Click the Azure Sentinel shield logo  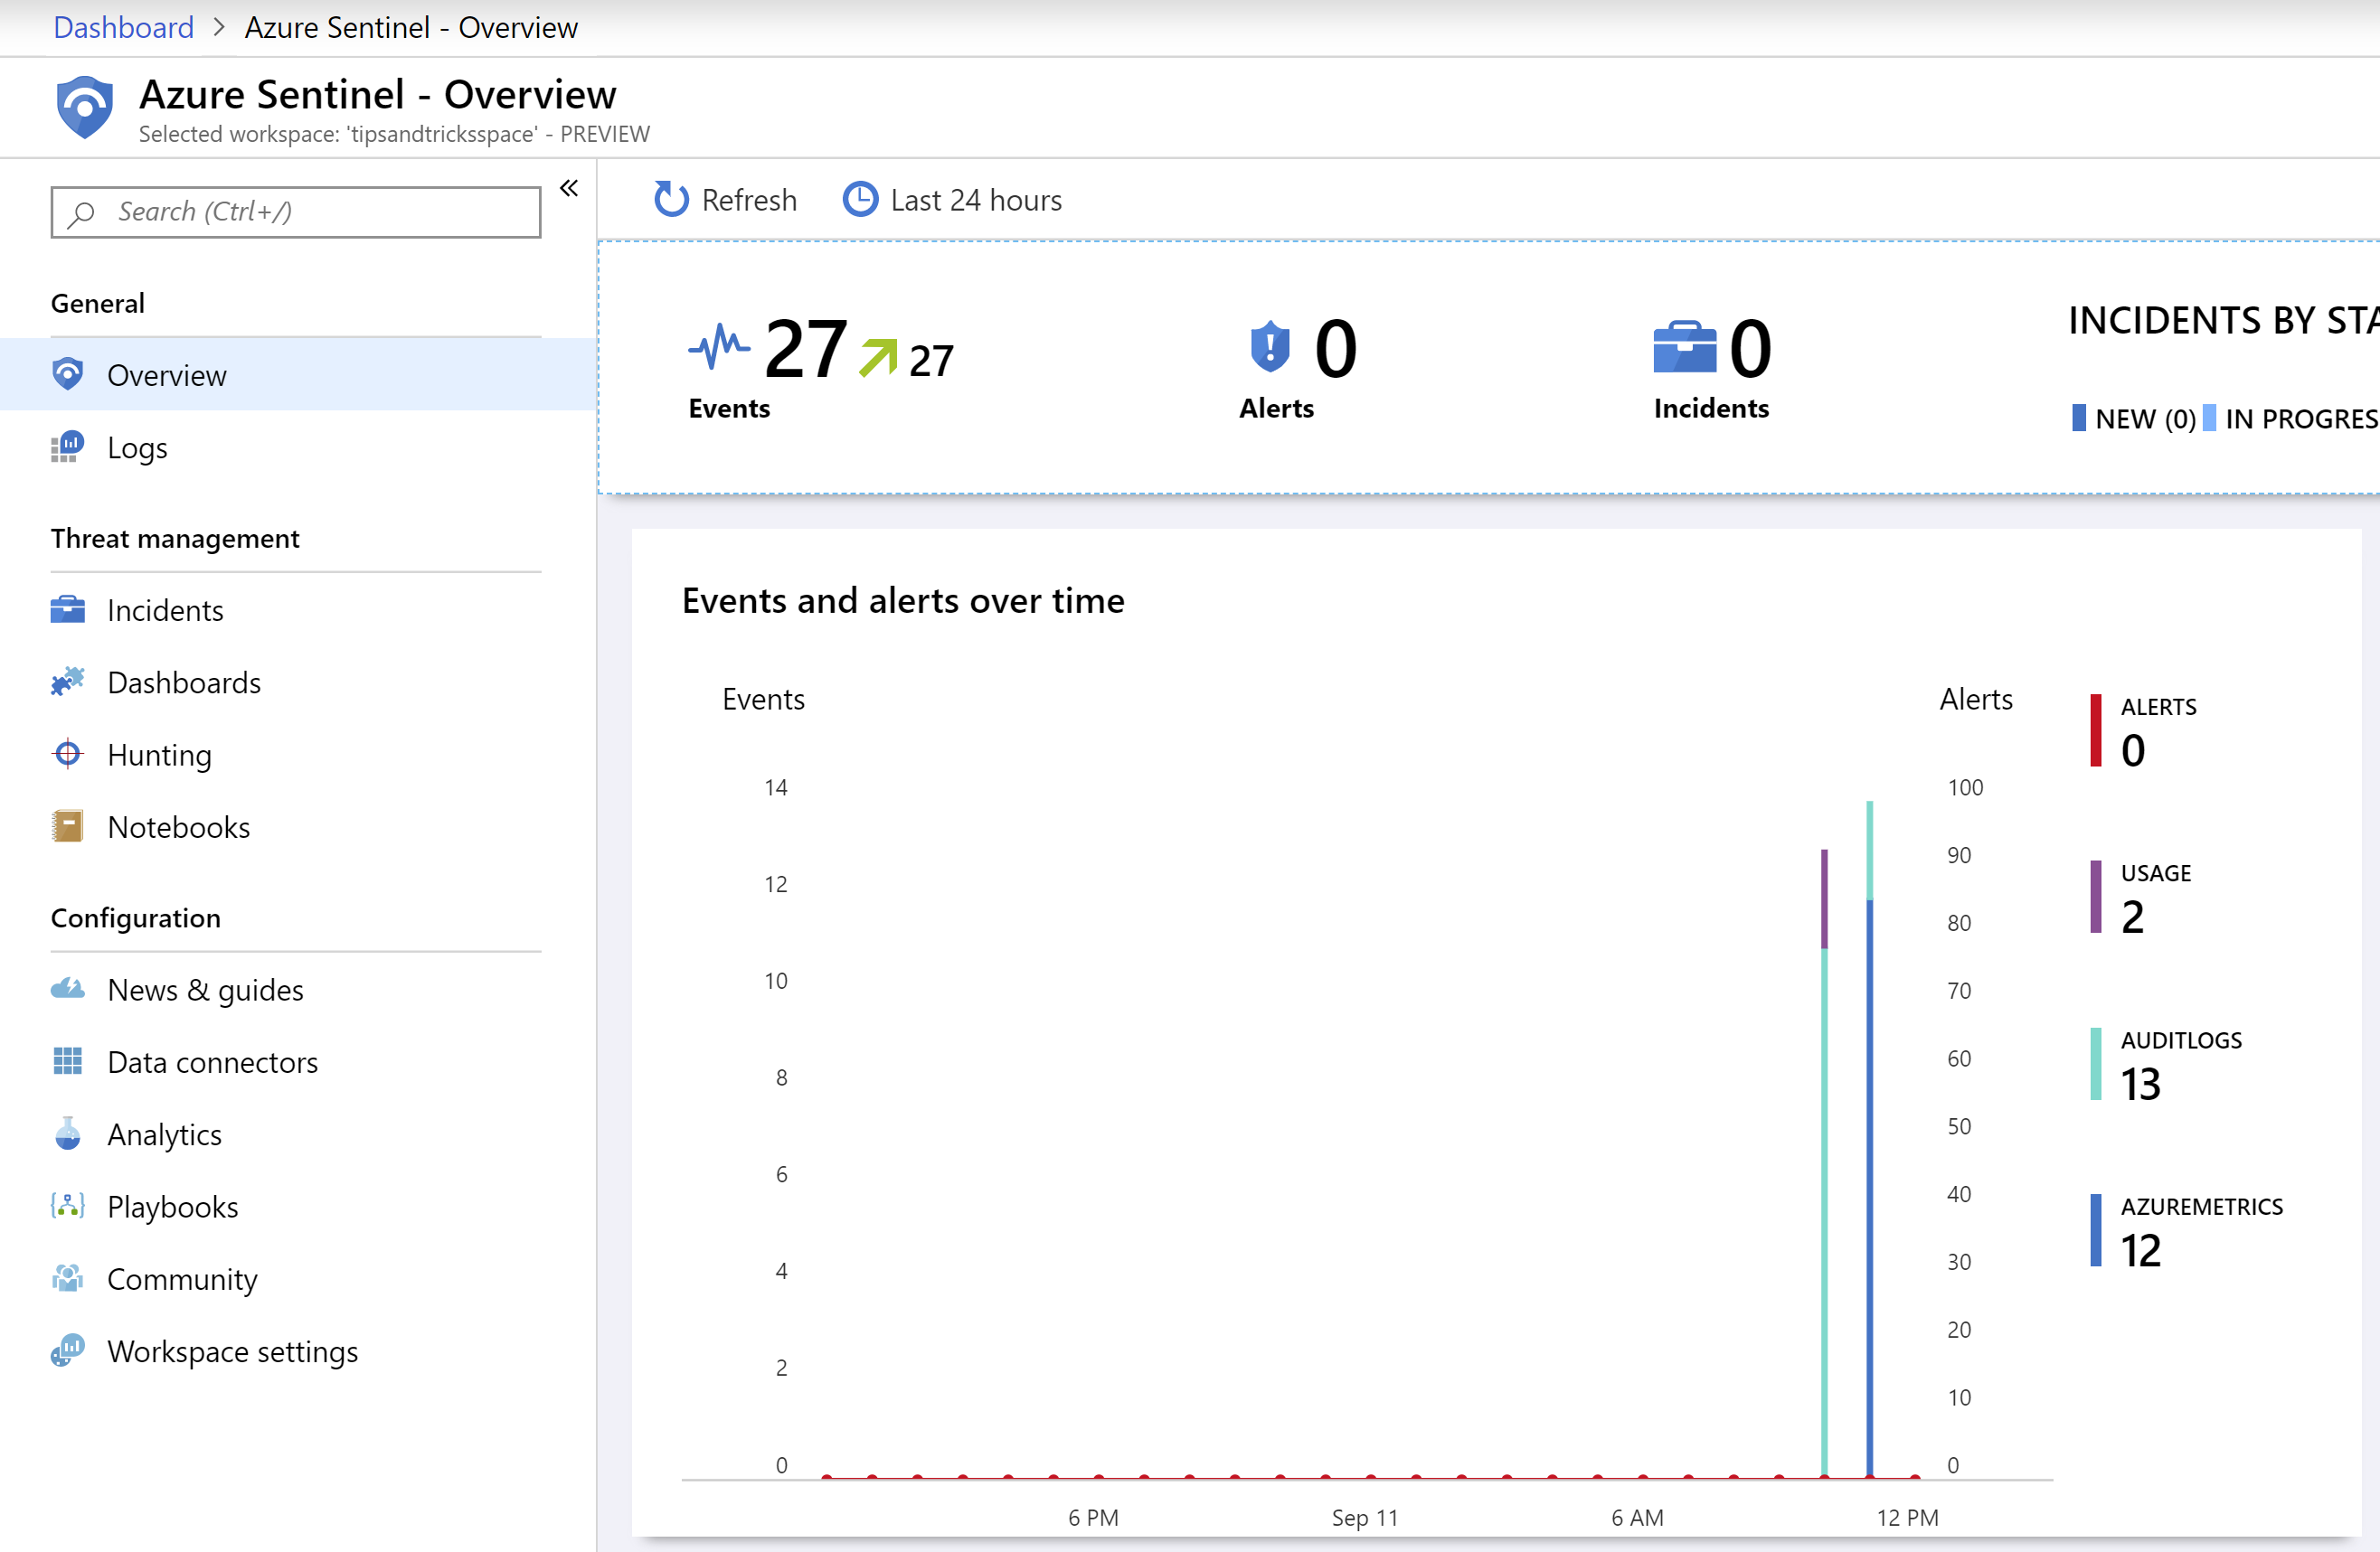pyautogui.click(x=85, y=107)
